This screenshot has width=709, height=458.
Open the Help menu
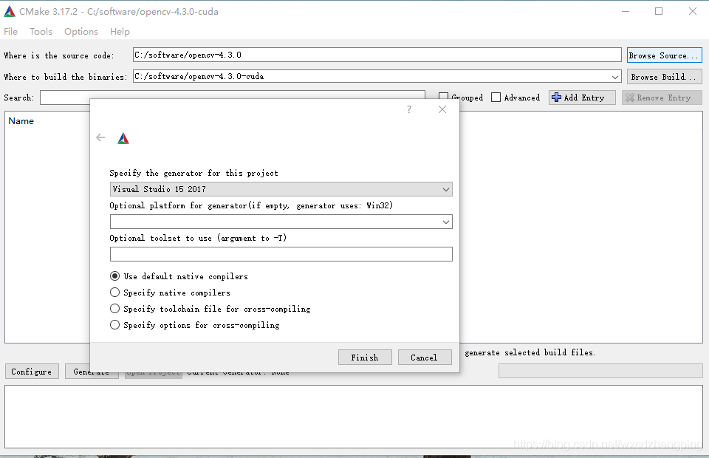tap(120, 32)
